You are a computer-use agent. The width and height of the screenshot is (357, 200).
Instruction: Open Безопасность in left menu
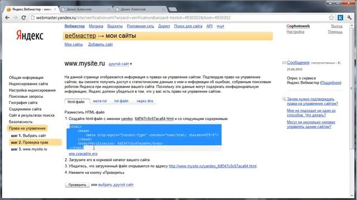pyautogui.click(x=21, y=122)
